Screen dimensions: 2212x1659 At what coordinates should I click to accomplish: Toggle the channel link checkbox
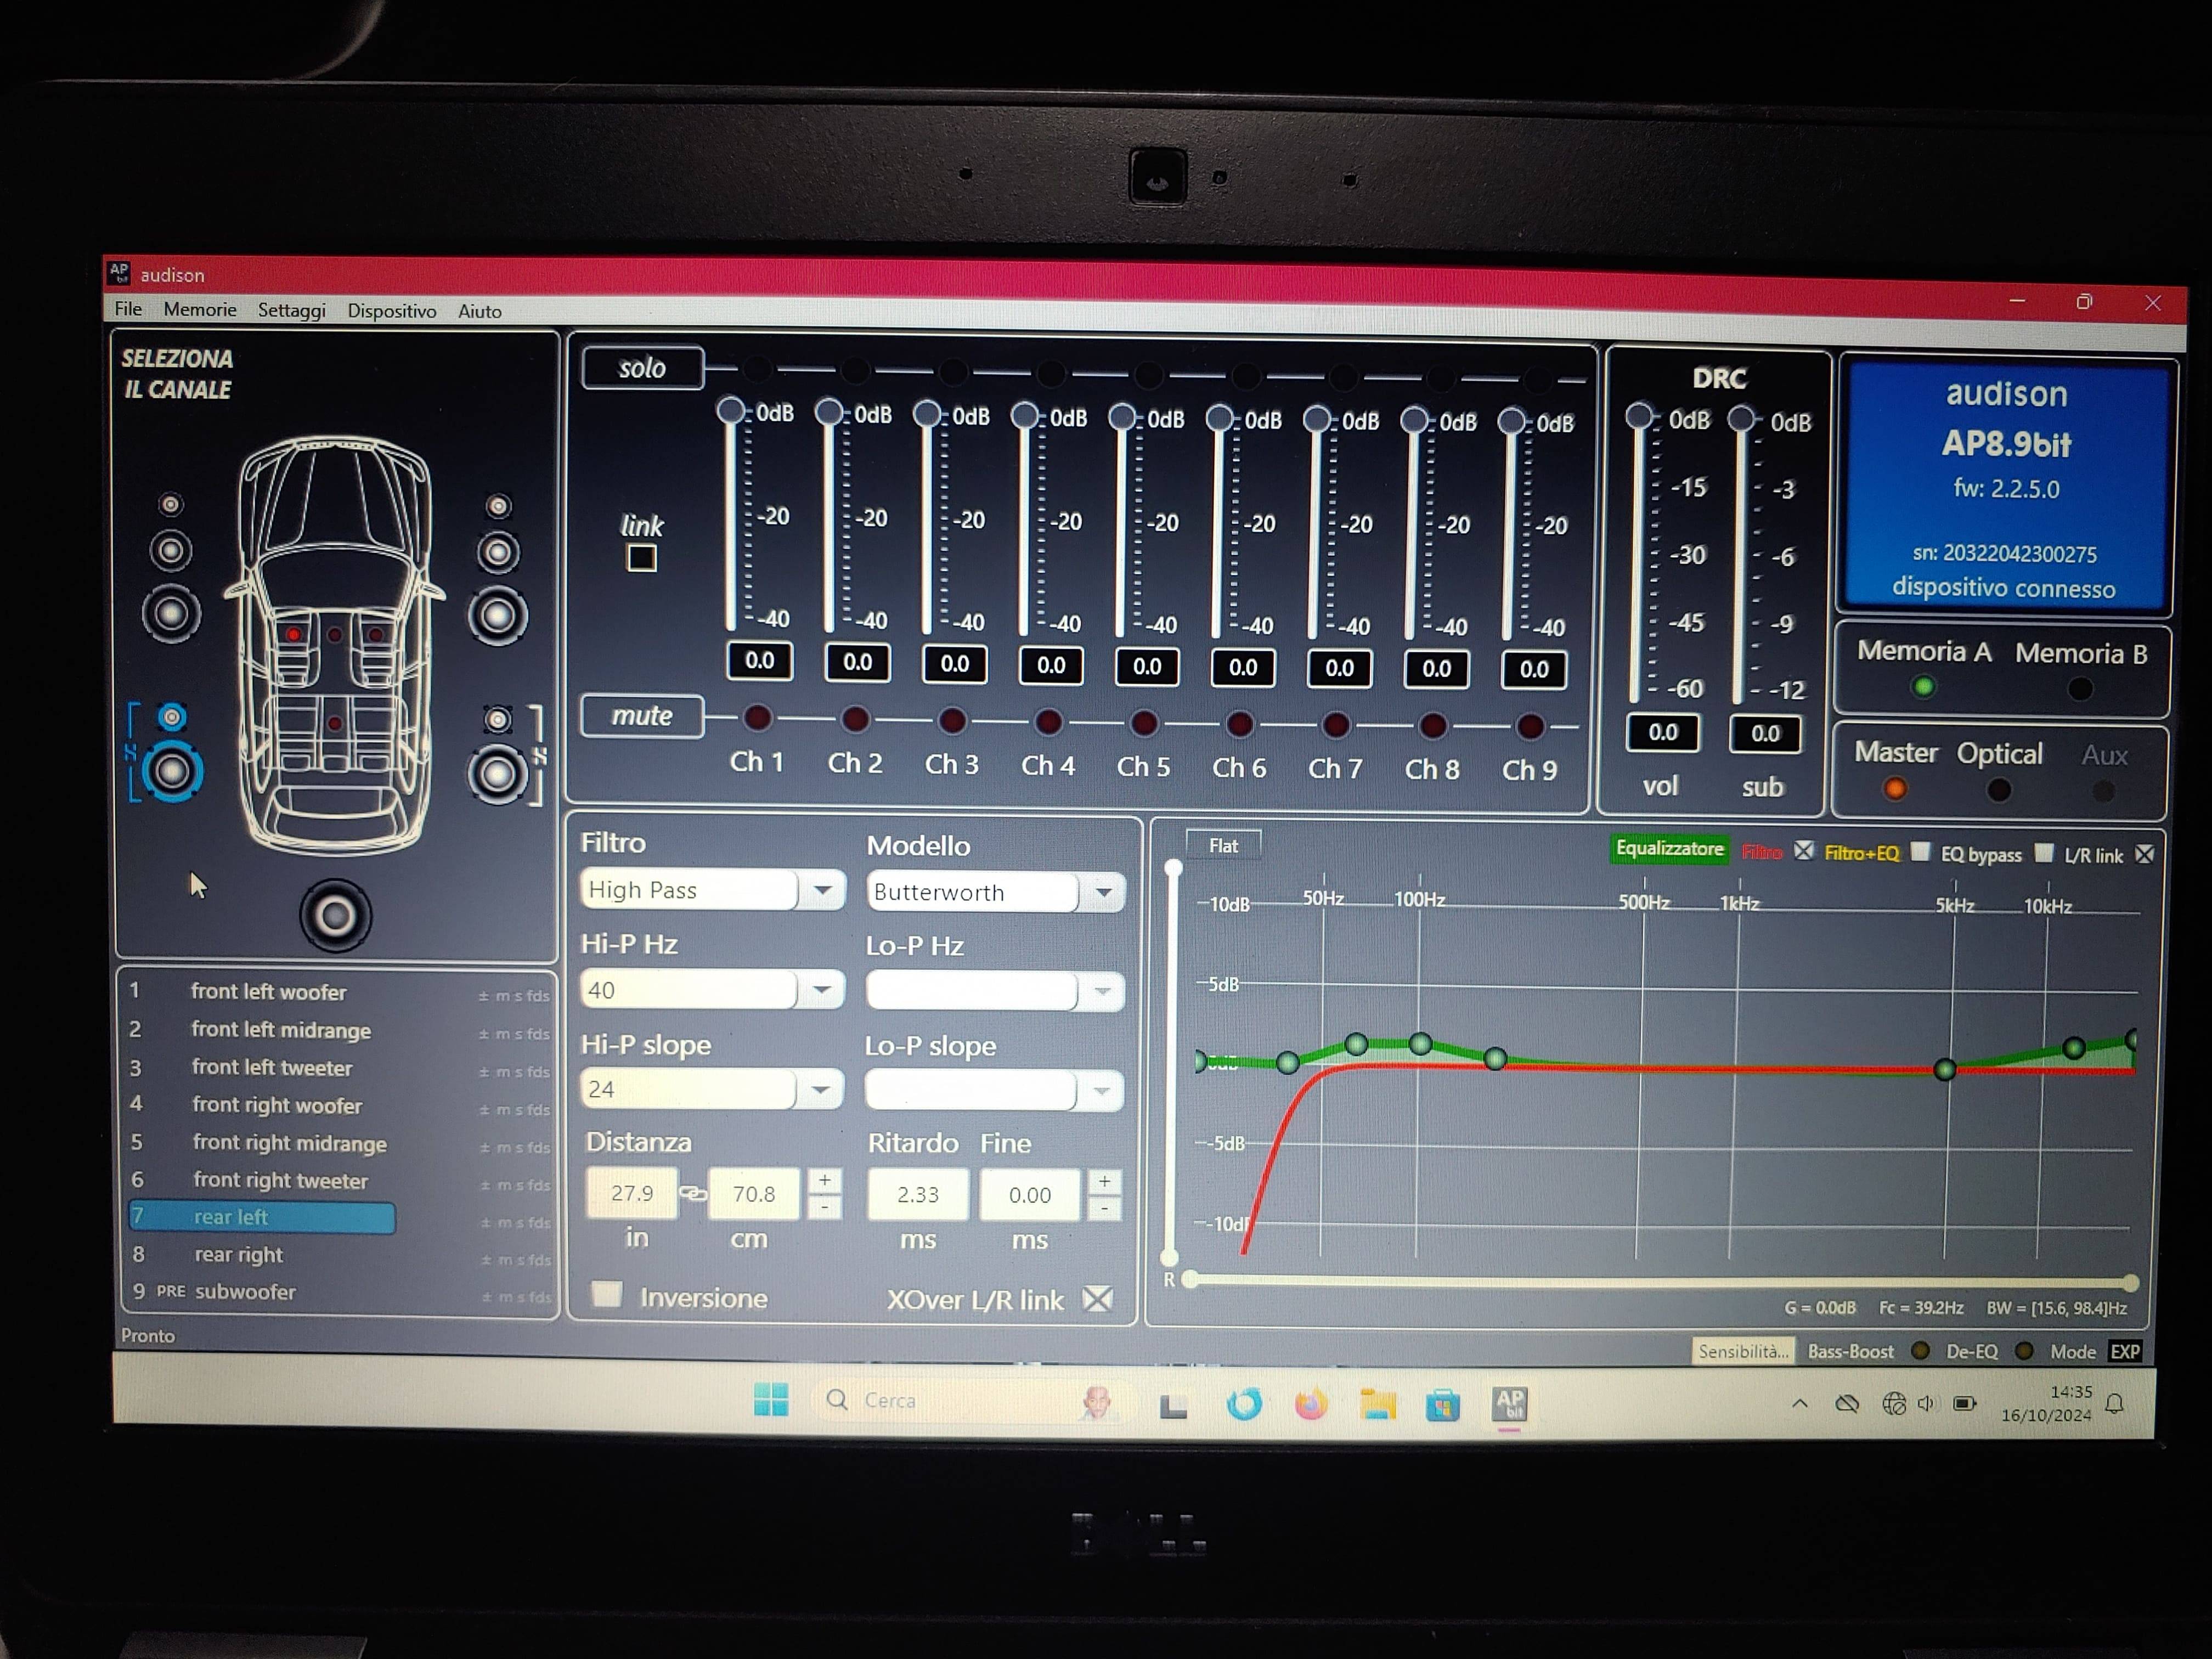[642, 558]
